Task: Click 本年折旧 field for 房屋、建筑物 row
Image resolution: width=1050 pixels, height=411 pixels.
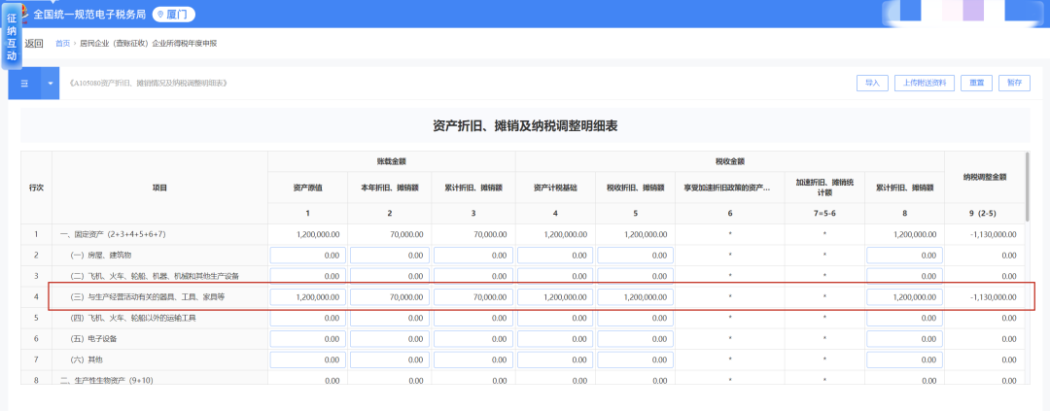Action: point(390,256)
